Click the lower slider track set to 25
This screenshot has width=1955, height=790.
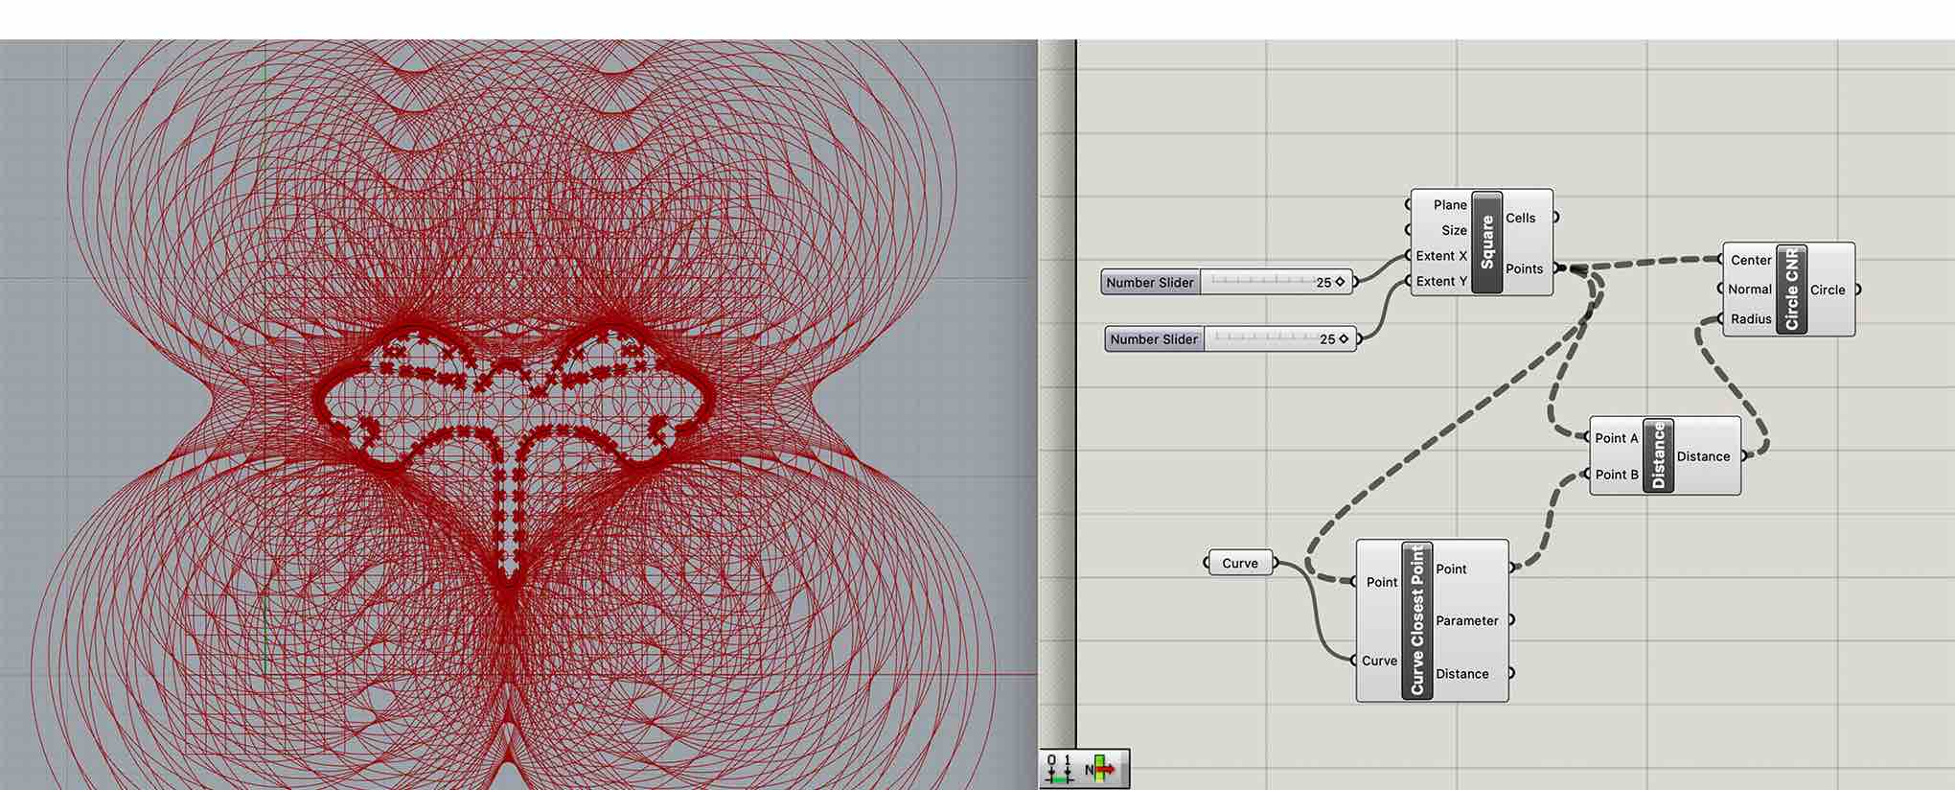click(1279, 339)
